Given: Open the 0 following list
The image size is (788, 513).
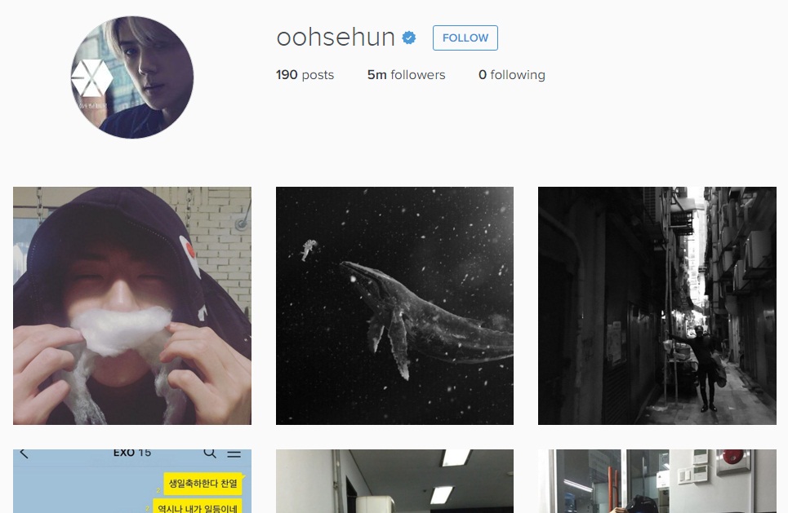Looking at the screenshot, I should [x=512, y=75].
